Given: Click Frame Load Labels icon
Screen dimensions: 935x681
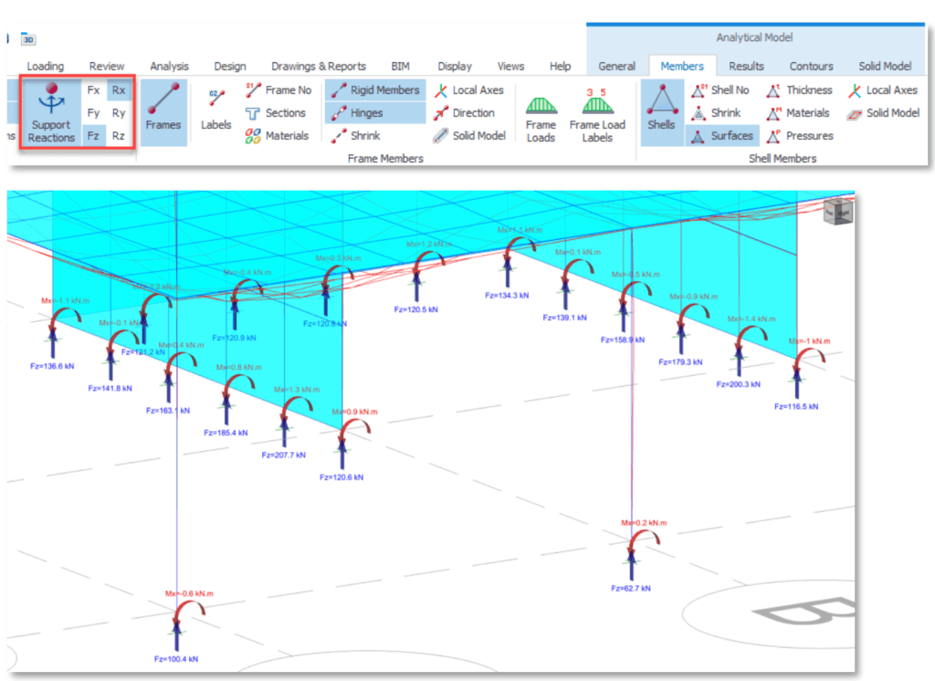Looking at the screenshot, I should click(597, 116).
